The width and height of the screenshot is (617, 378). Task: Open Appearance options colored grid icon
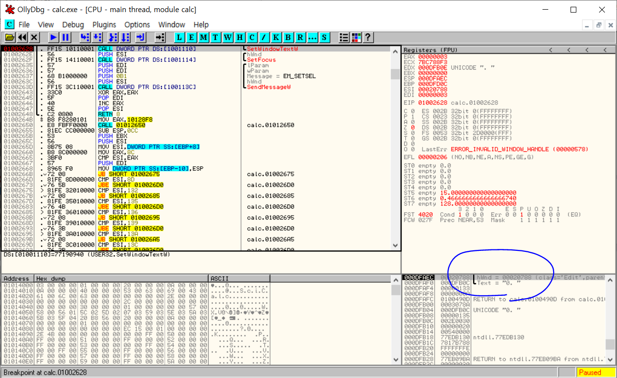pos(356,37)
